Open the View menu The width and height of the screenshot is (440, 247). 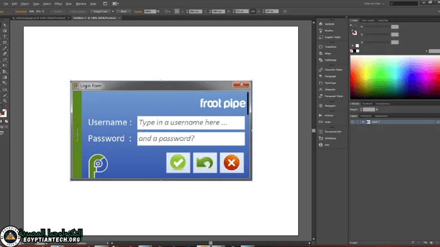pyautogui.click(x=69, y=4)
